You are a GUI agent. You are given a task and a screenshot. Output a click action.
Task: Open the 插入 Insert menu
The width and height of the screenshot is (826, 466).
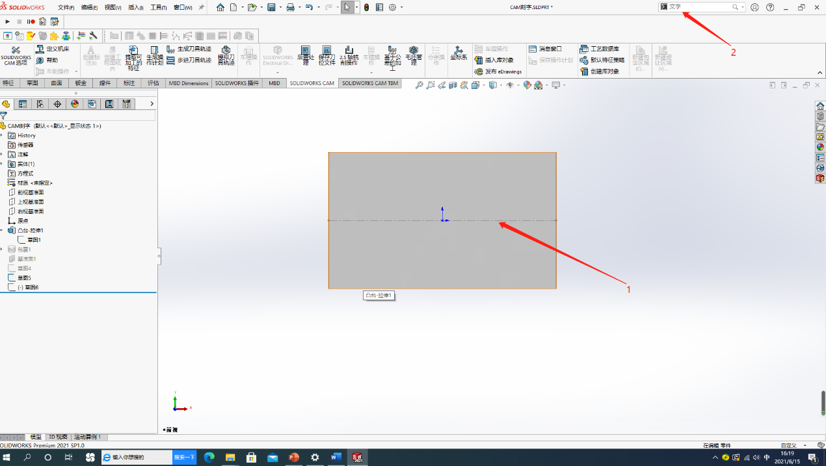pyautogui.click(x=136, y=7)
